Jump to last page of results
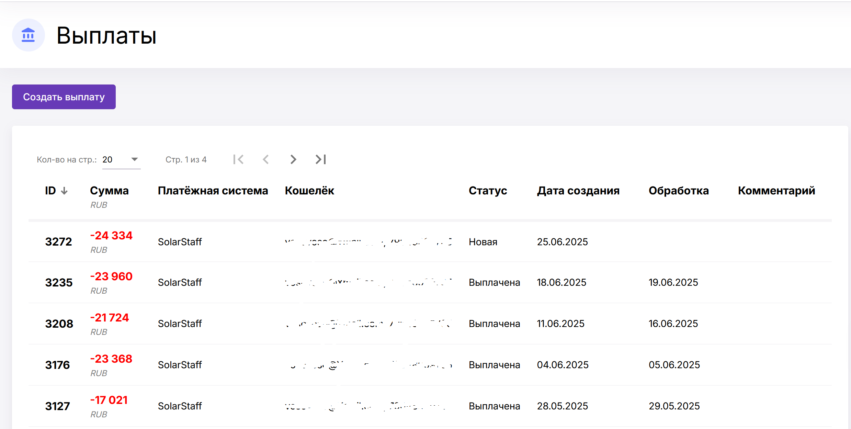The height and width of the screenshot is (429, 851). coord(320,159)
